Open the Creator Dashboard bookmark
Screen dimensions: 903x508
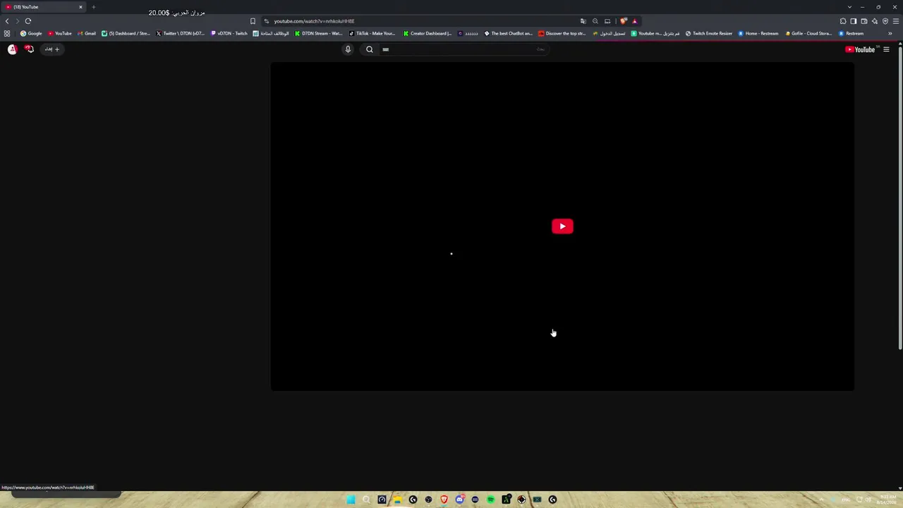click(x=428, y=33)
